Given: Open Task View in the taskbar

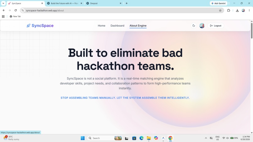Looking at the screenshot, I should pyautogui.click(x=127, y=138).
